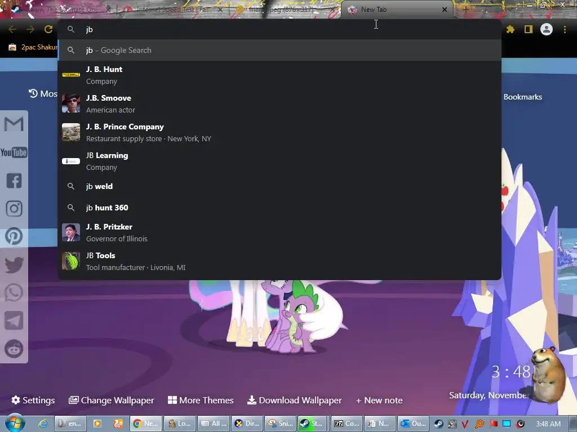Open the Telegram sidebar shortcut
This screenshot has width=577, height=432.
coord(14,321)
